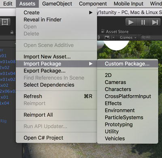This screenshot has width=162, height=158.
Task: Import the Environment package
Action: pos(128,110)
